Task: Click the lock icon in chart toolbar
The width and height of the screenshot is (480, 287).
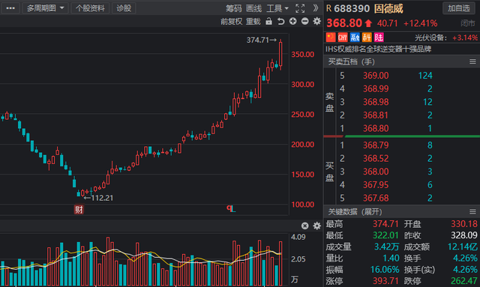Action: click(x=268, y=21)
